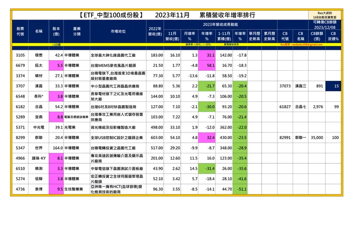The width and height of the screenshot is (353, 250).
Task: Select stock code 6510
Action: point(20,169)
